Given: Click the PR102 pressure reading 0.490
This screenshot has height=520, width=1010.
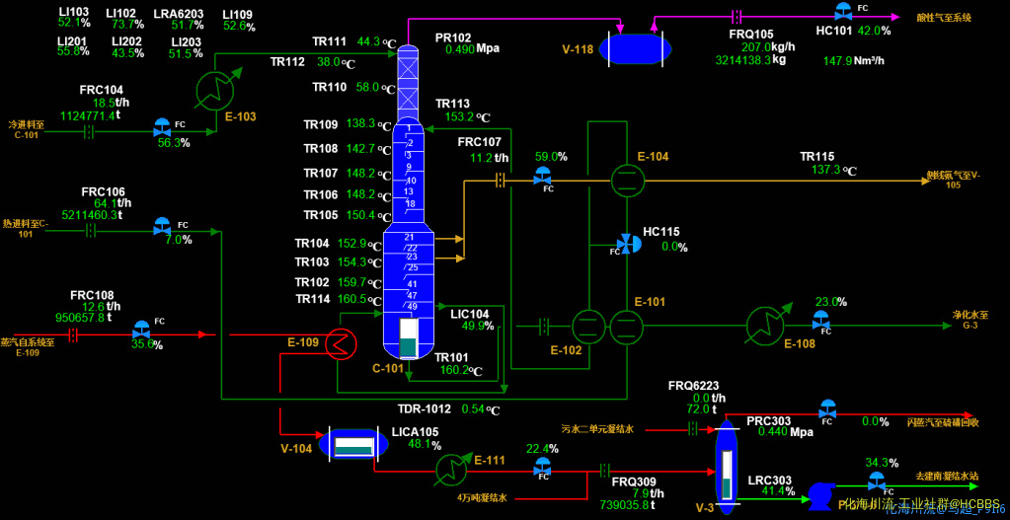Looking at the screenshot, I should (x=459, y=49).
